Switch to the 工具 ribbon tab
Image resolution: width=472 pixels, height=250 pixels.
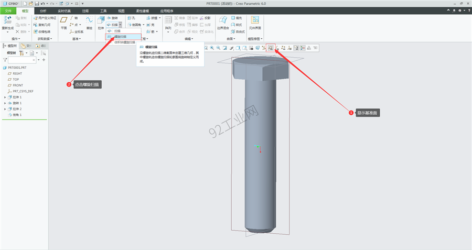pyautogui.click(x=103, y=11)
